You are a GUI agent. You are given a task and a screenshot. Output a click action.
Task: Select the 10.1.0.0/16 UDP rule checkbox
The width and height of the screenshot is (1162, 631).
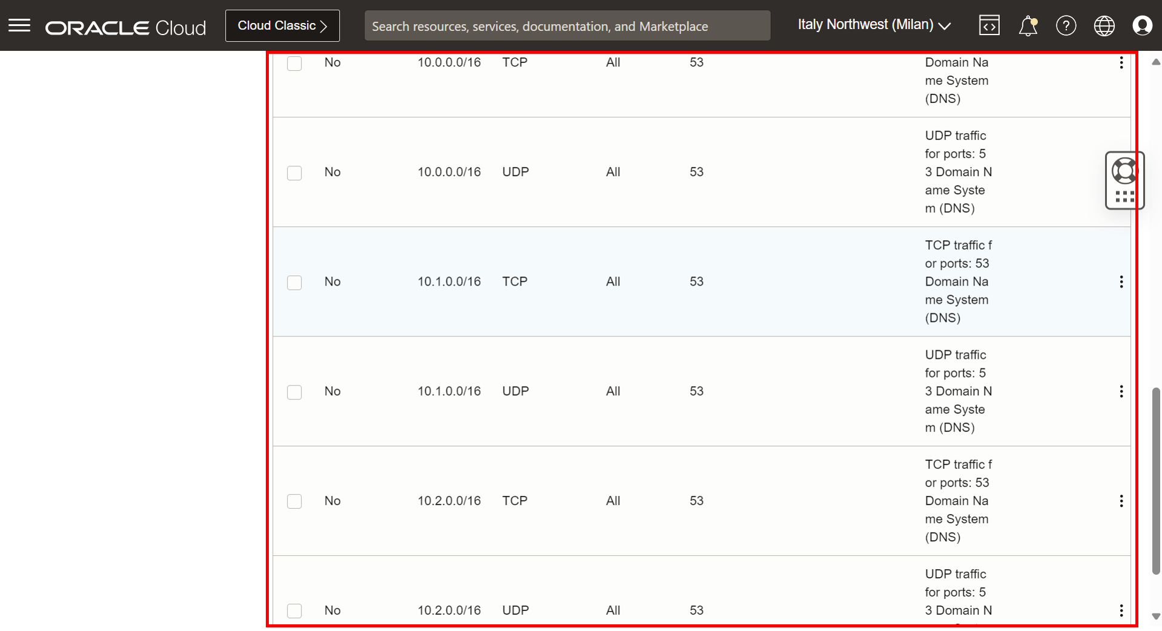pyautogui.click(x=294, y=392)
